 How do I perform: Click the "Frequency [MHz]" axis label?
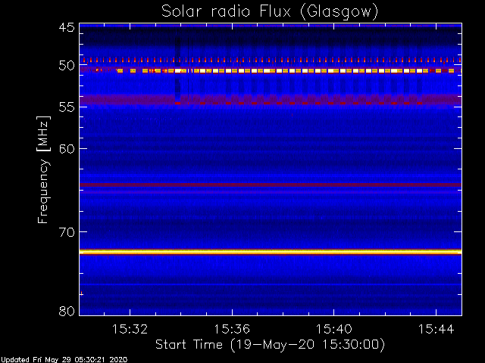pos(43,169)
